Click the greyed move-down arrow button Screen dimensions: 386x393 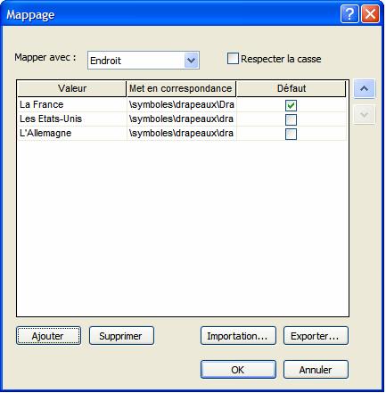(365, 114)
